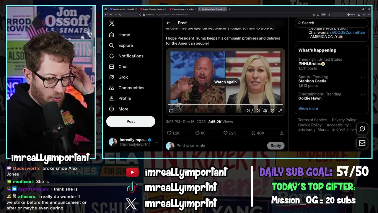Click the floating Grok button
The image size is (378, 213).
pyautogui.click(x=362, y=129)
